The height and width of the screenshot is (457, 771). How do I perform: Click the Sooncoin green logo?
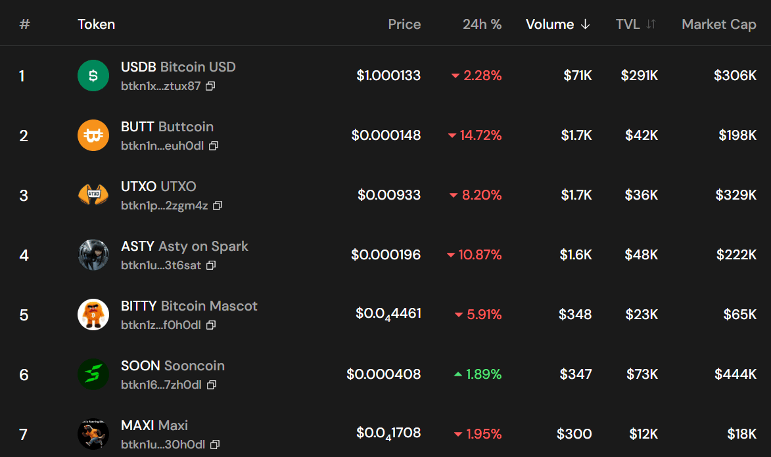[x=93, y=374]
